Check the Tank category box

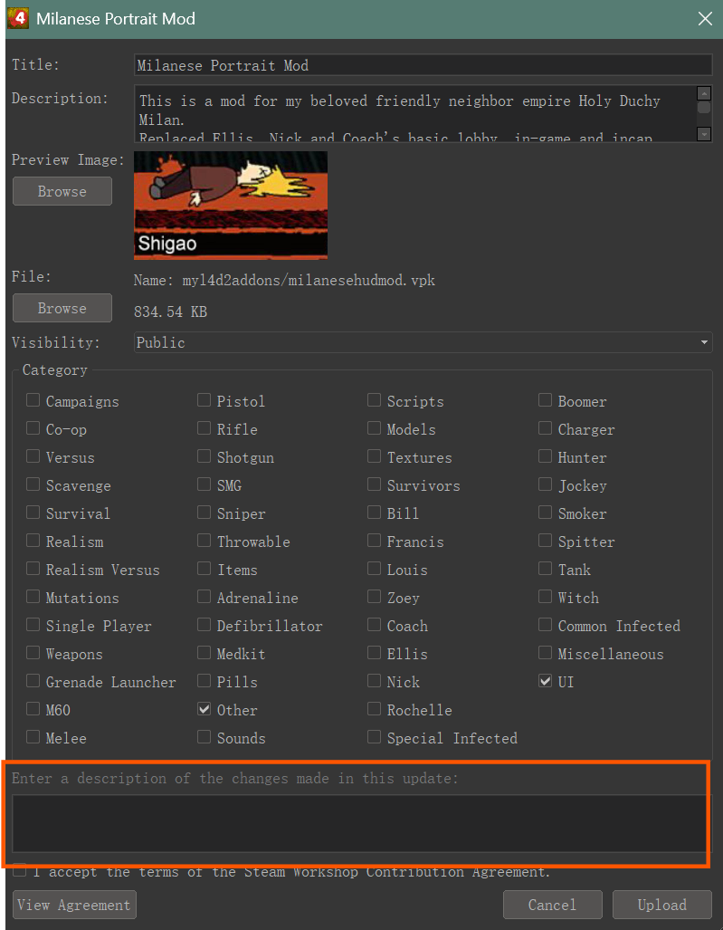coord(546,569)
